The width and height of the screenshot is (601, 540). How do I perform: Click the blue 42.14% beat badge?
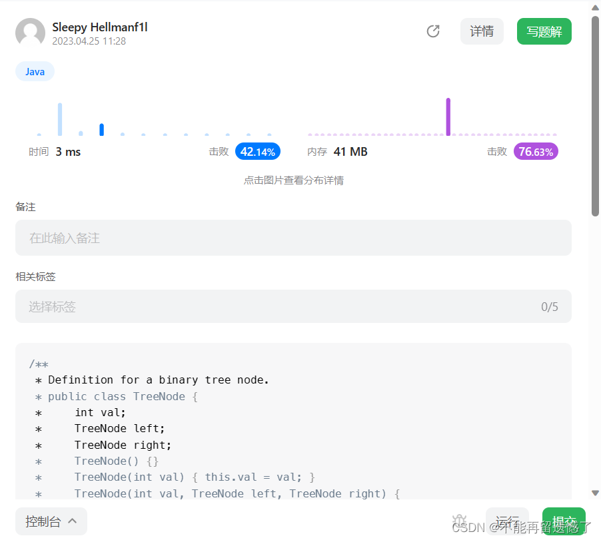(x=258, y=152)
